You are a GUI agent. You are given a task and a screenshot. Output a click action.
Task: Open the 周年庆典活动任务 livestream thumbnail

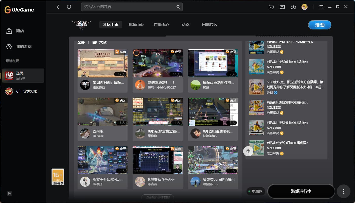[213, 63]
